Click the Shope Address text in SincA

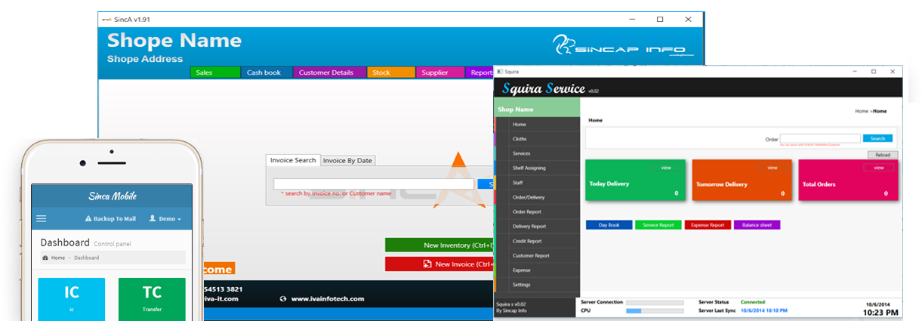[145, 59]
